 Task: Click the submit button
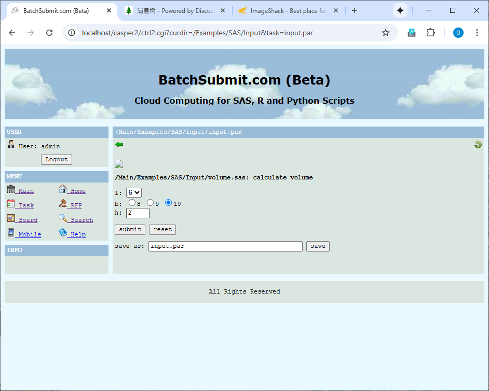pos(130,229)
